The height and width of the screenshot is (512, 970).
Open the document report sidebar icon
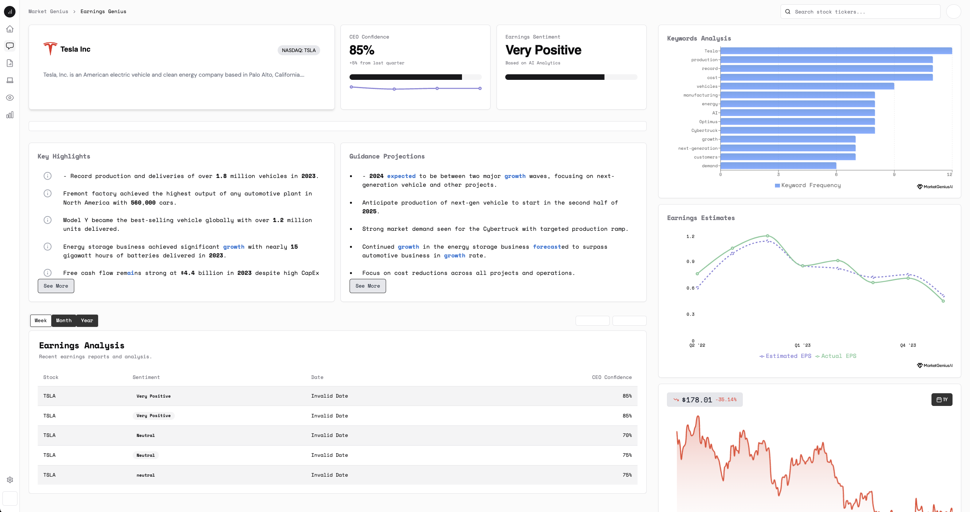(10, 63)
